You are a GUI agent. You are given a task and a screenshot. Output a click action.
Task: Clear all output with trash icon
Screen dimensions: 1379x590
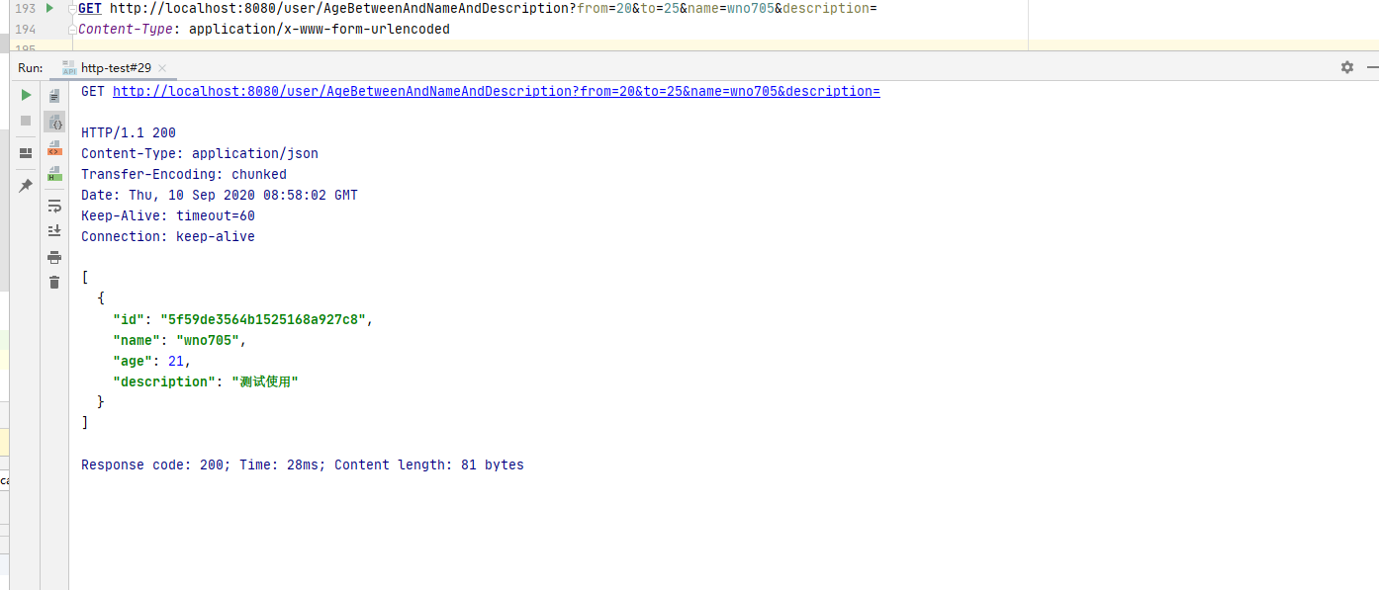[x=54, y=283]
